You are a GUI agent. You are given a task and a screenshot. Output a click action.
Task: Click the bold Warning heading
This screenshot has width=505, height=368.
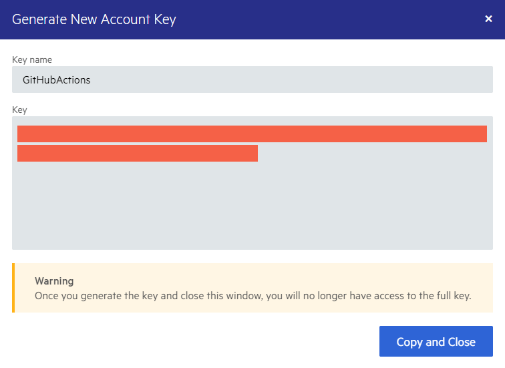coord(54,281)
